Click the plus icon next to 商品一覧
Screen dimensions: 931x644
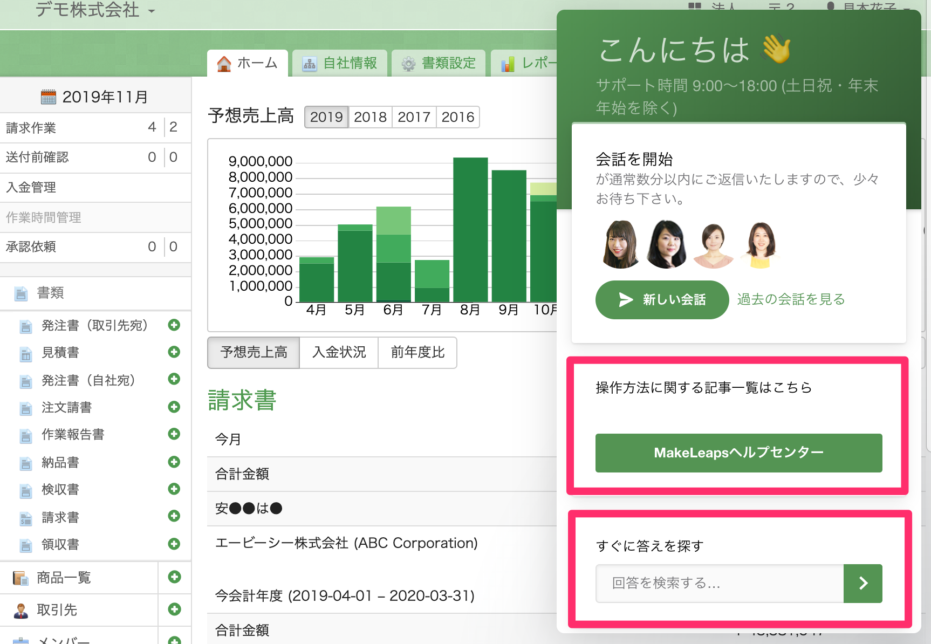pyautogui.click(x=174, y=577)
